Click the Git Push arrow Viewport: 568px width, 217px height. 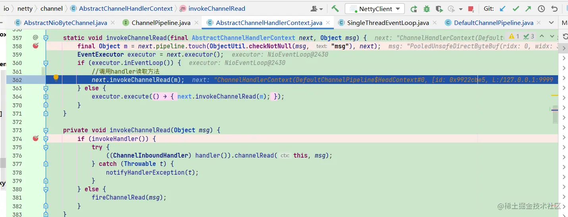[528, 9]
